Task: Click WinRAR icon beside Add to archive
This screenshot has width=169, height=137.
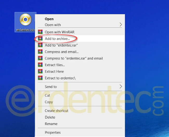Action: (x=40, y=39)
